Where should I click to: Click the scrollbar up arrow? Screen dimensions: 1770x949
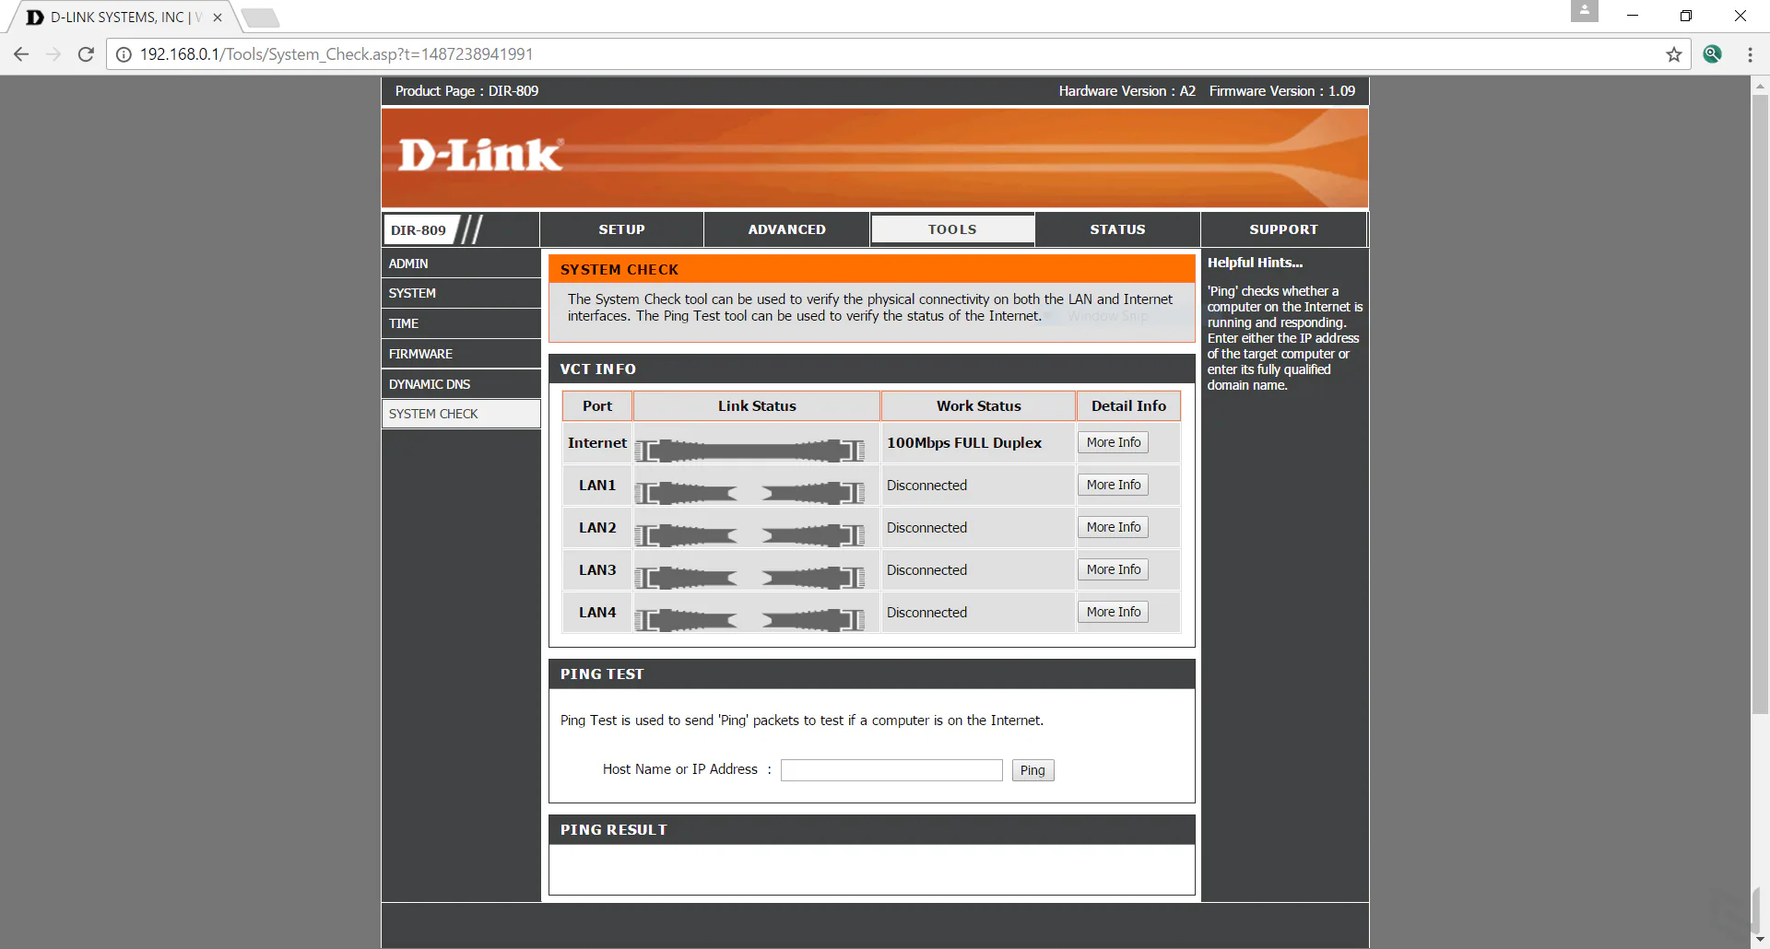click(x=1760, y=86)
